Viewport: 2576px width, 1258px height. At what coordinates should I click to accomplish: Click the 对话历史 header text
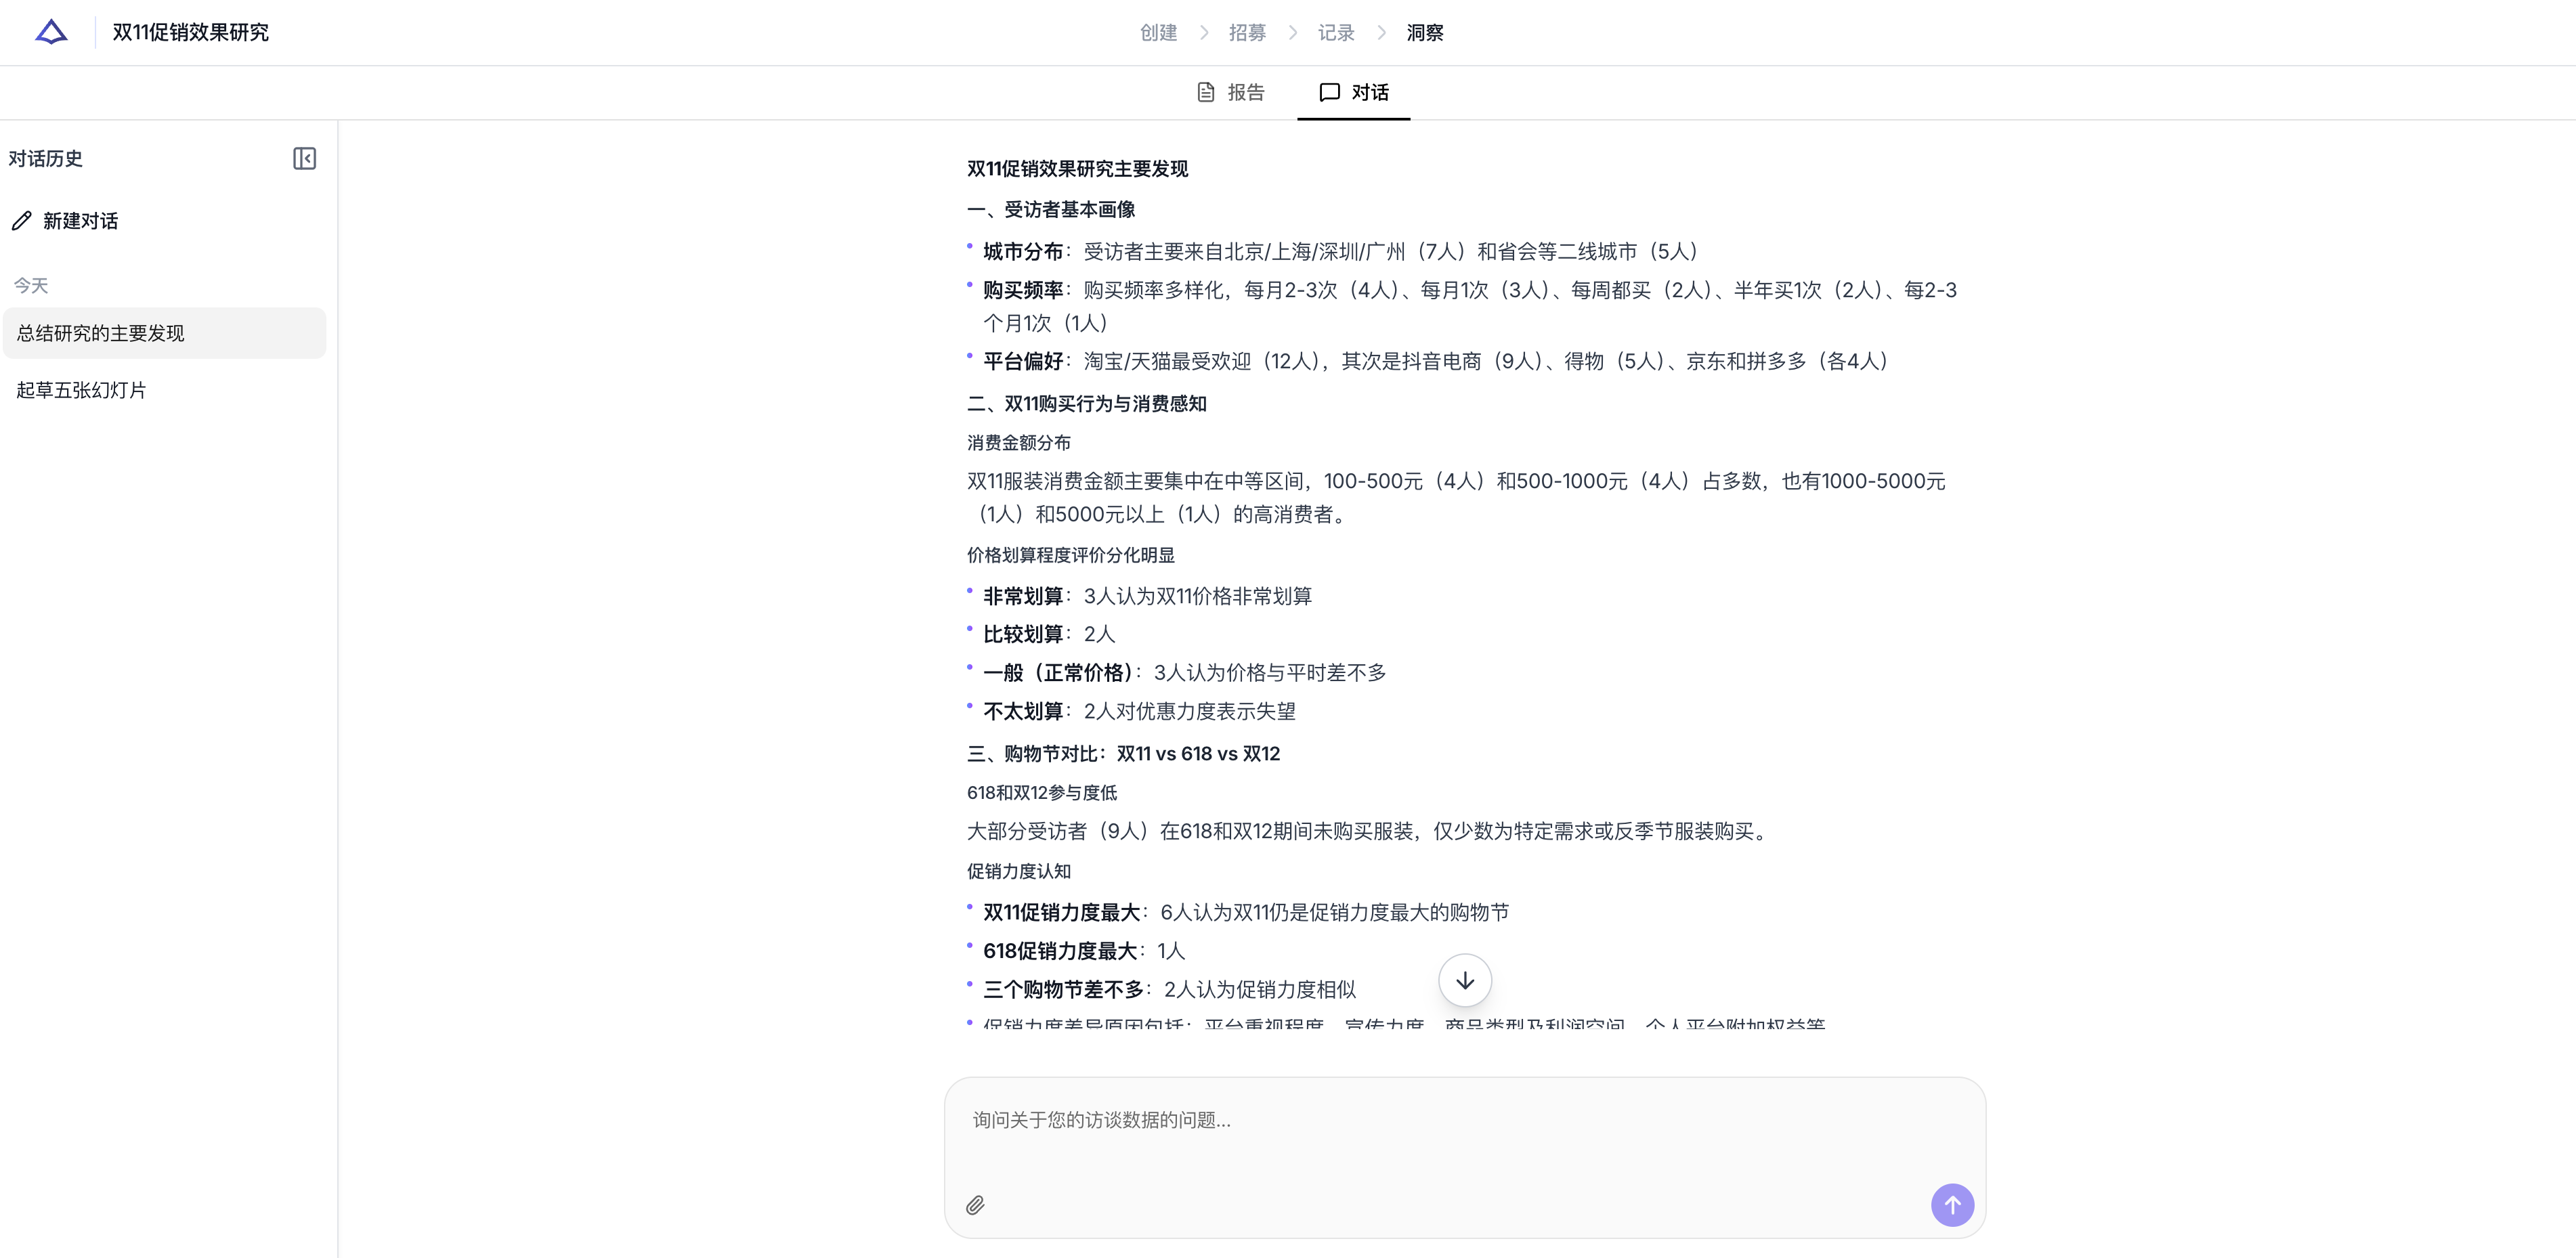click(x=45, y=159)
